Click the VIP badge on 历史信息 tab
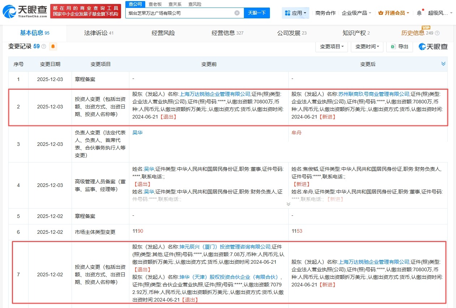The width and height of the screenshot is (456, 308). 425,28
